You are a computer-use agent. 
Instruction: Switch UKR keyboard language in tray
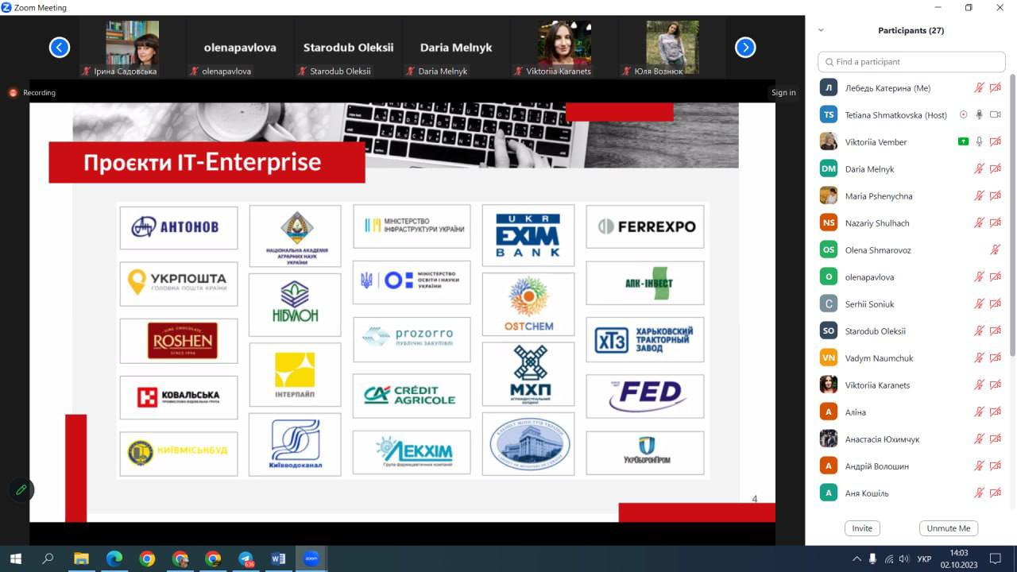pyautogui.click(x=924, y=558)
